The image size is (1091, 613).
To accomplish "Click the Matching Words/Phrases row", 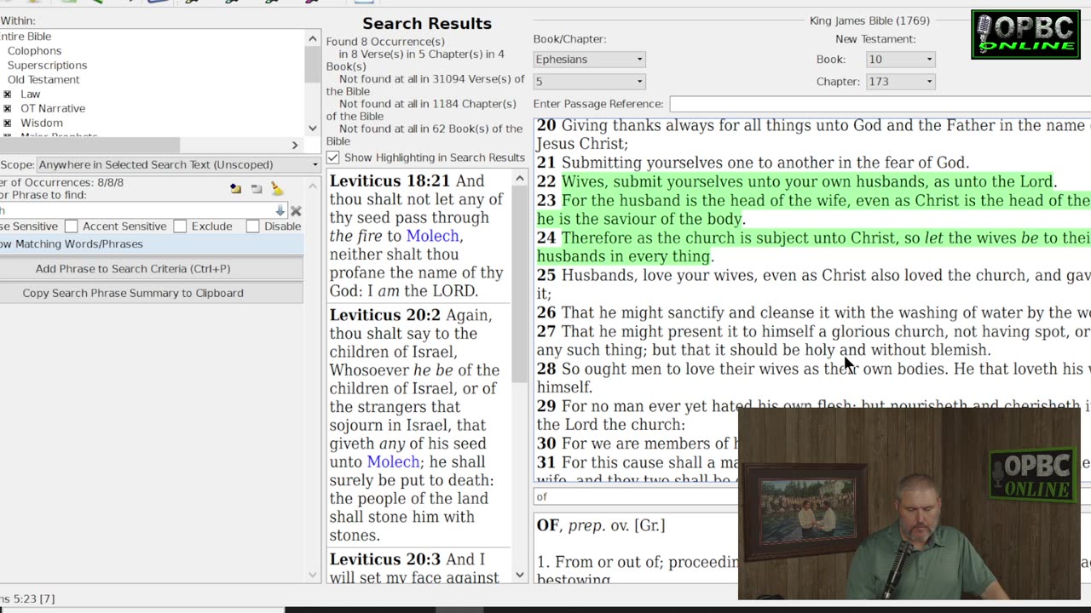I will coord(151,244).
